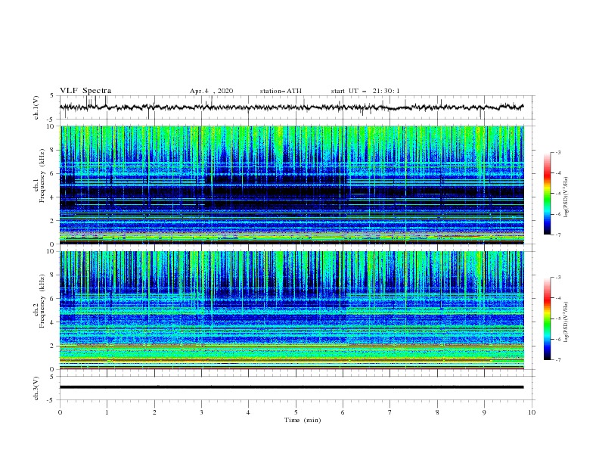Screen dimensions: 599x463
Task: Click the '-3' tick on ch.1 color bar
Action: coord(558,152)
